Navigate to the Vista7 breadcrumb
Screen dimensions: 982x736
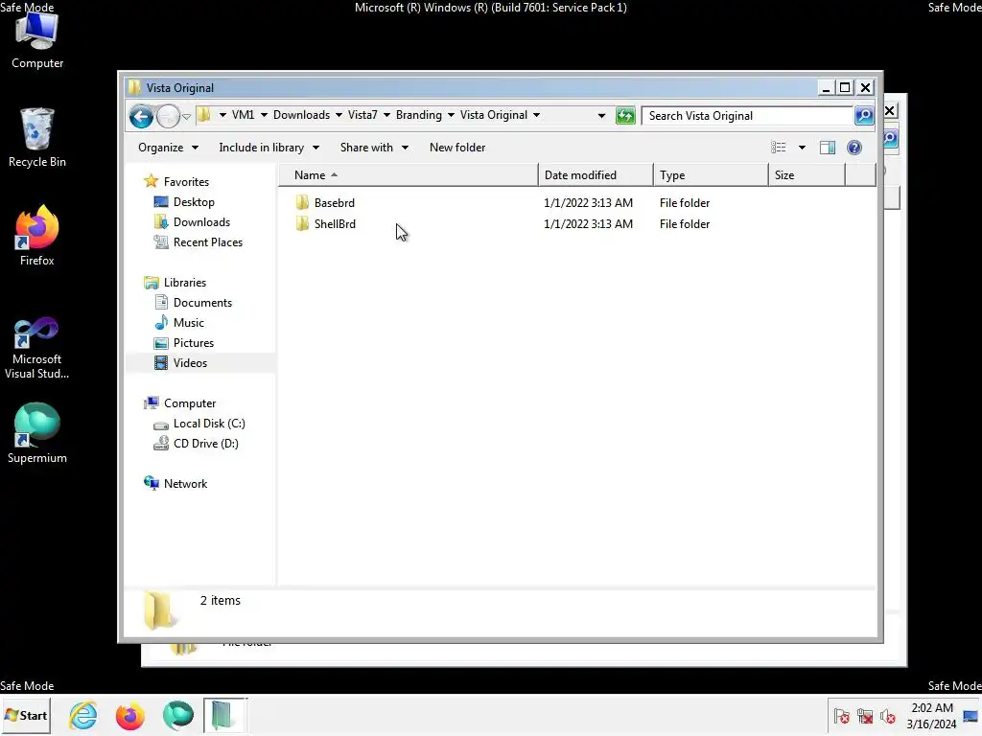(x=362, y=115)
